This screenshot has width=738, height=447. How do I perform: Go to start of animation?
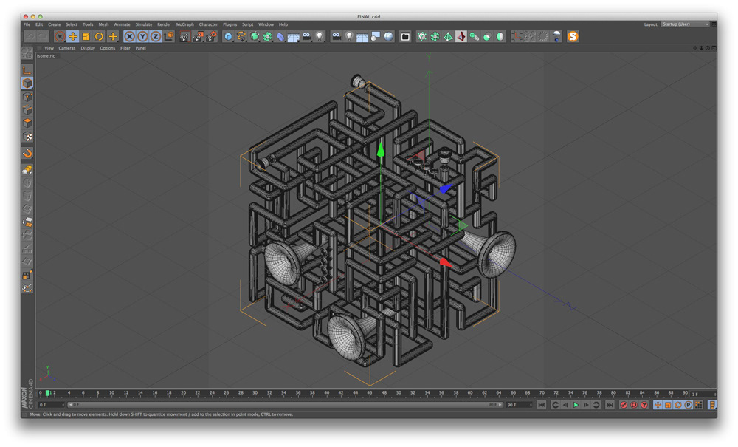(542, 405)
